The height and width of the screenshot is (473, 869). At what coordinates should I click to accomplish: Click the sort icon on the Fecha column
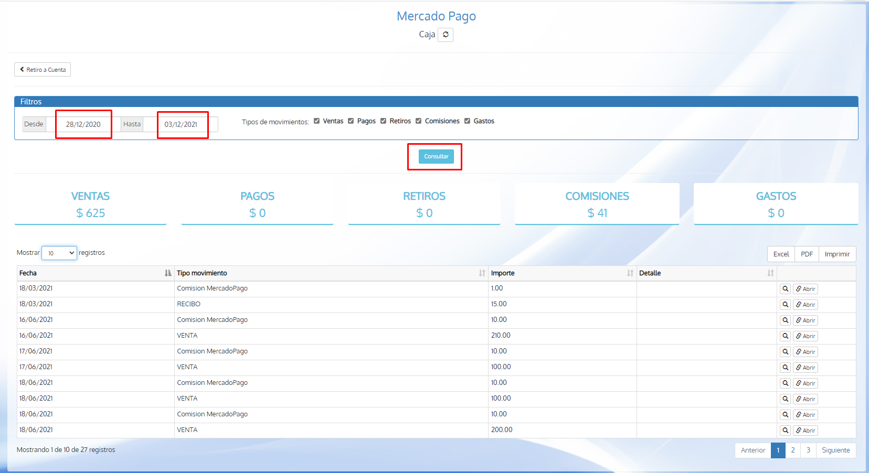pos(167,273)
